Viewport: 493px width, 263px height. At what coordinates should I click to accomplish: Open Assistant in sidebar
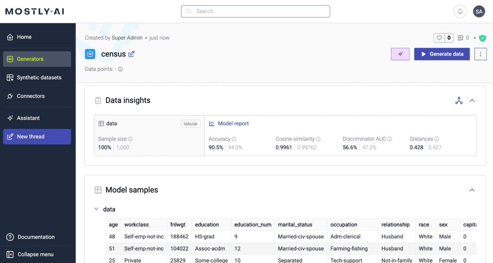(37, 118)
